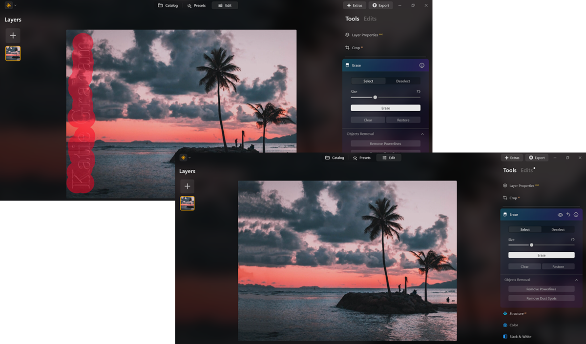Screen dimensions: 586x344
Task: Select the sunset layer thumbnail
Action: pyautogui.click(x=187, y=204)
